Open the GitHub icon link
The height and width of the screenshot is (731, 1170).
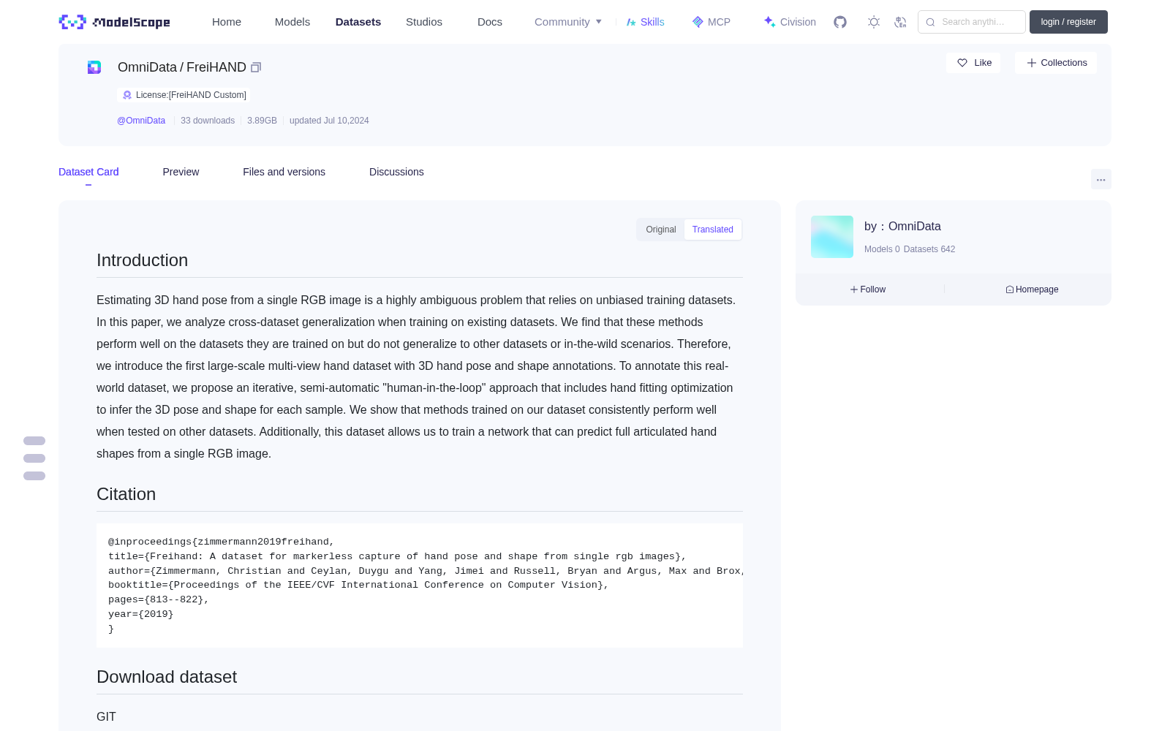840,22
